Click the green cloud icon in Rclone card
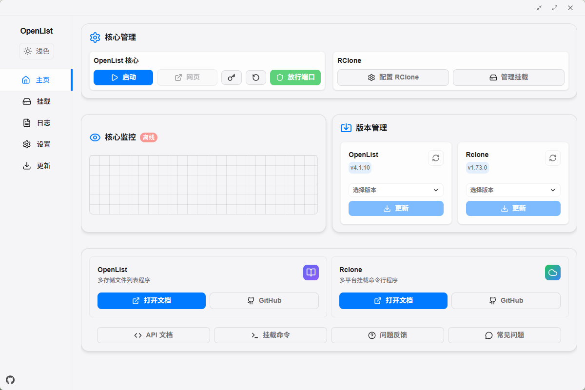 coord(553,273)
